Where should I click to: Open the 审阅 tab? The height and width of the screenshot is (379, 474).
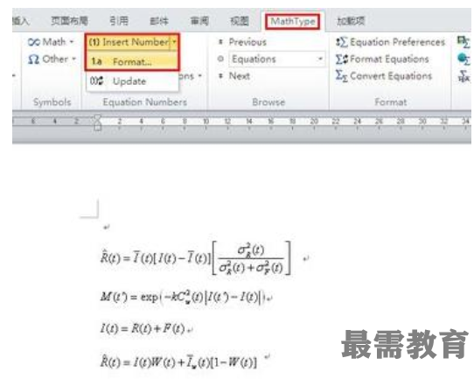pos(199,21)
